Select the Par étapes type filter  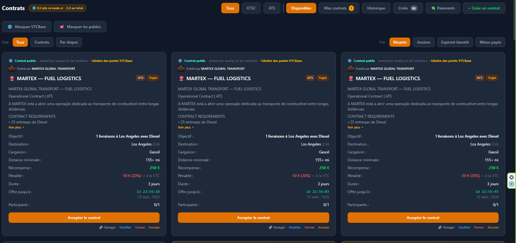(69, 42)
